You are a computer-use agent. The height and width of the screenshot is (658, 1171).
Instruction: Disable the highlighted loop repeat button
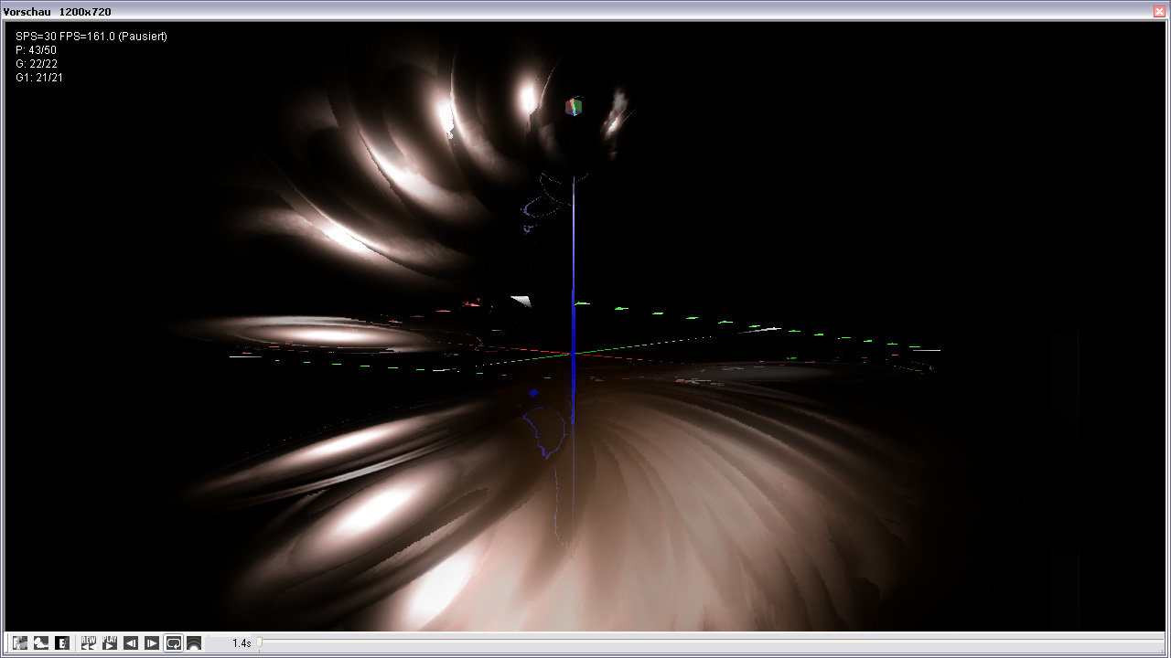(x=174, y=642)
